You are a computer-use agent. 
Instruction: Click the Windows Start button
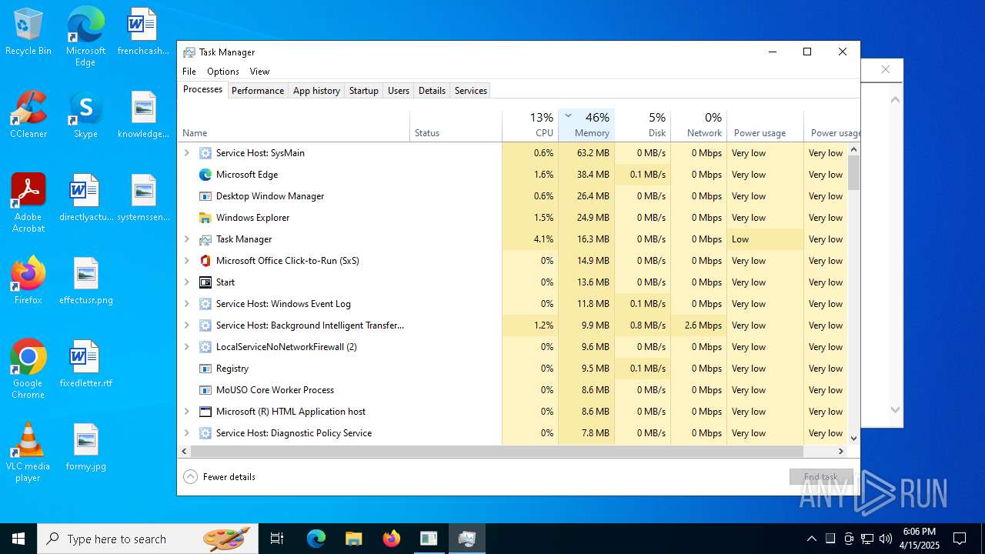[x=18, y=539]
